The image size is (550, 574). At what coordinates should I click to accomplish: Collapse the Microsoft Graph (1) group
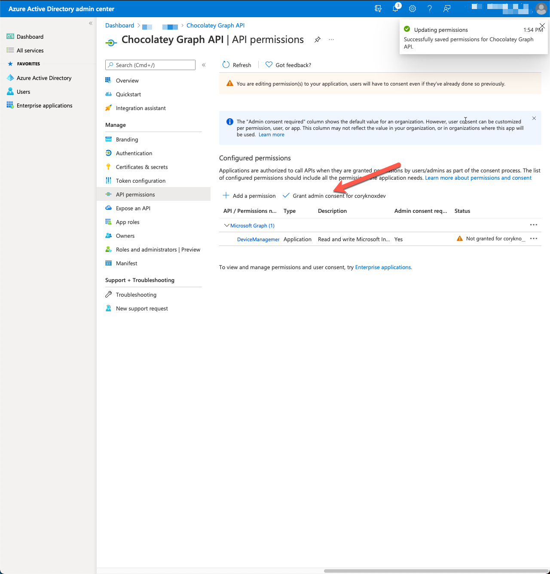coord(227,225)
